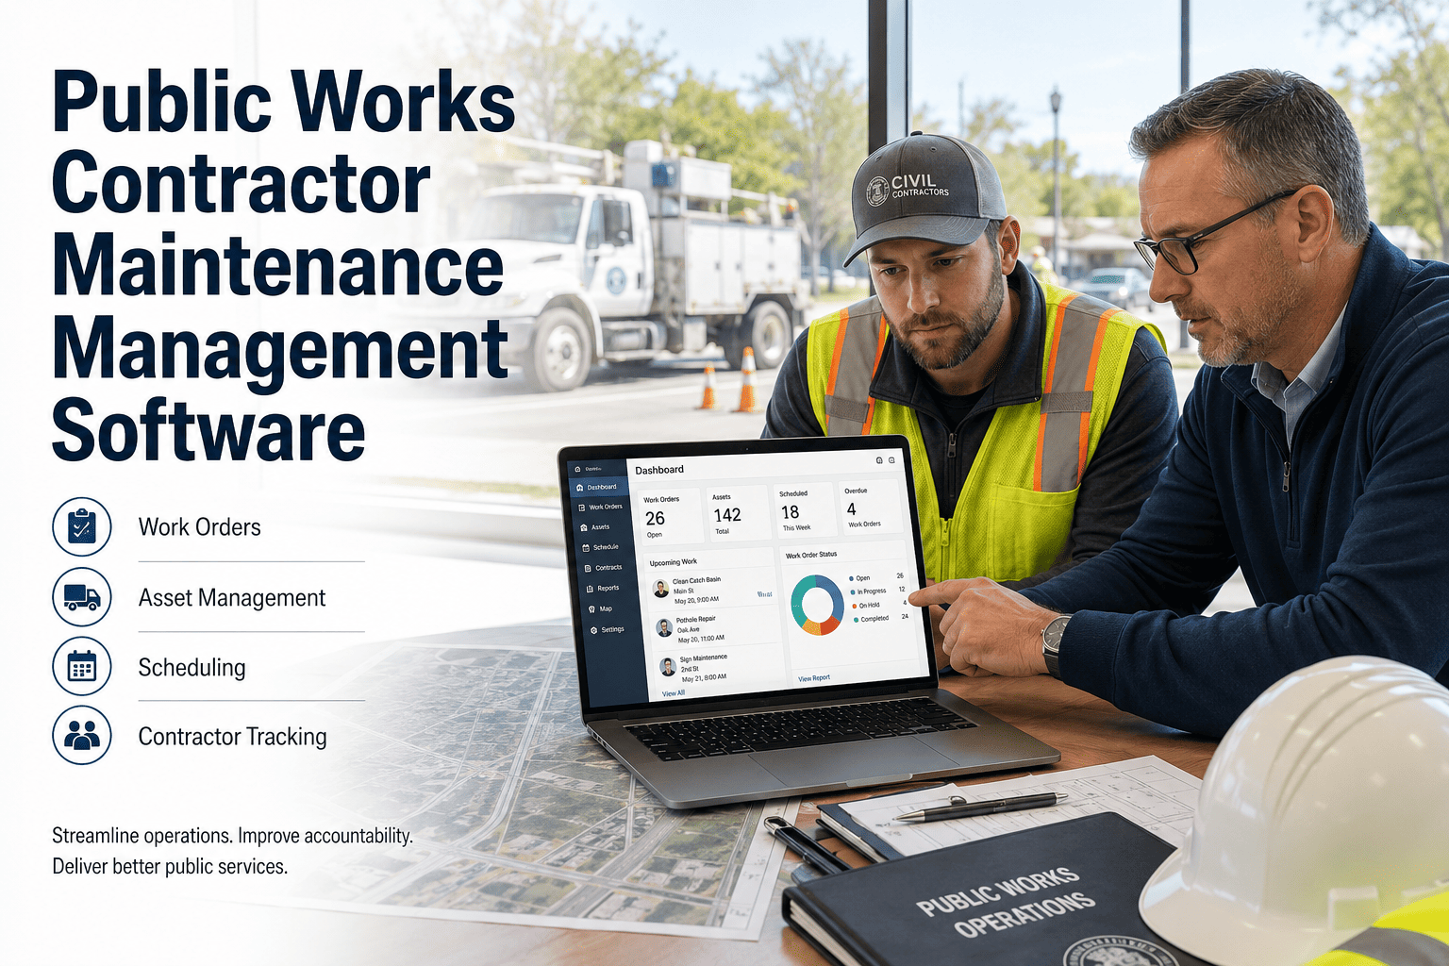Select the Clean Catch Basin task title
1449x966 pixels.
(x=696, y=580)
